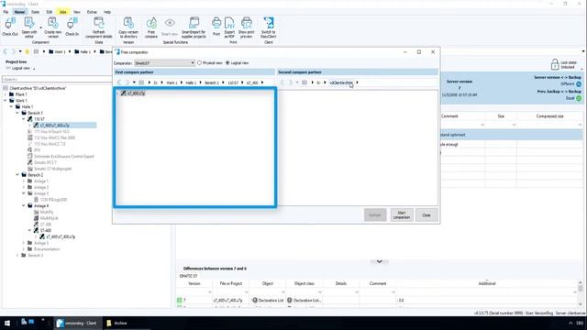Open the File menu
587x330 pixels.
6,12
